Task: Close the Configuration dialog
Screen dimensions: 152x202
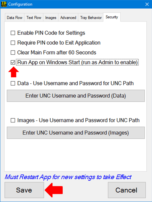Action: pos(147,4)
